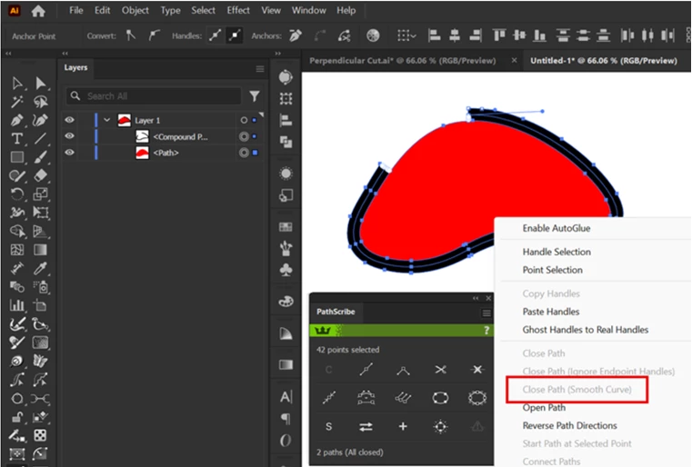Image resolution: width=692 pixels, height=467 pixels.
Task: Click Open Path in context menu
Action: [544, 407]
